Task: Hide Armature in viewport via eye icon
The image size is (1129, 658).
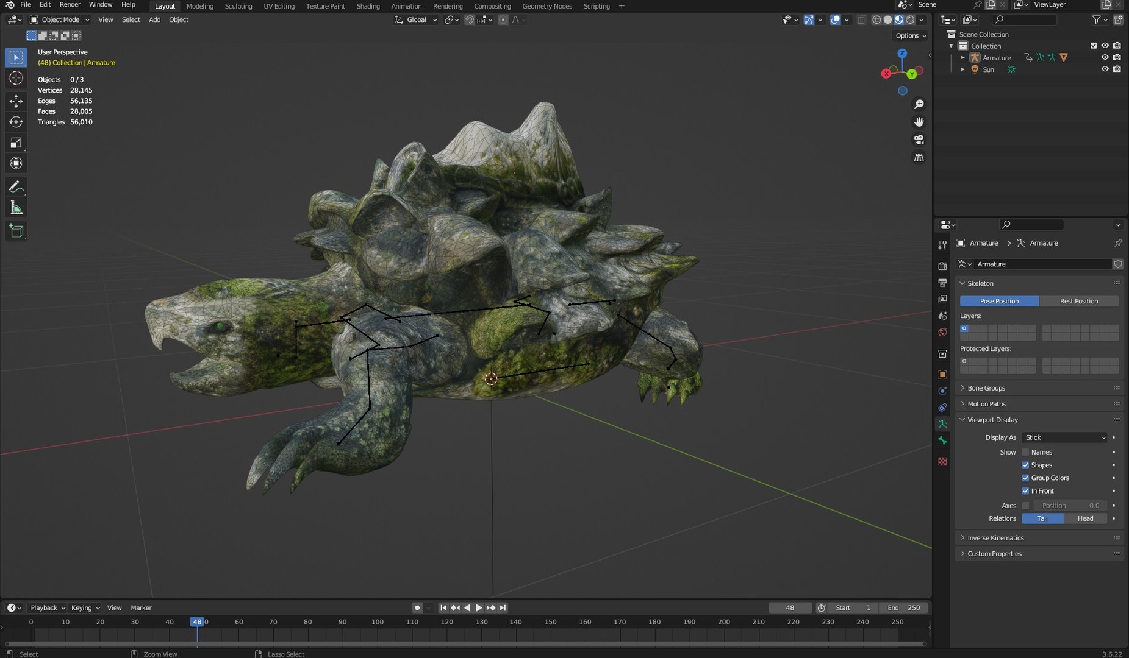Action: (x=1105, y=57)
